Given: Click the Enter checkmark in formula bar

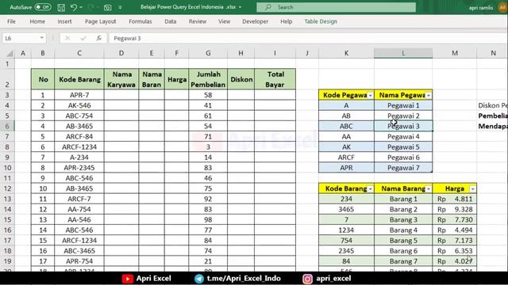Looking at the screenshot, I should pos(83,38).
